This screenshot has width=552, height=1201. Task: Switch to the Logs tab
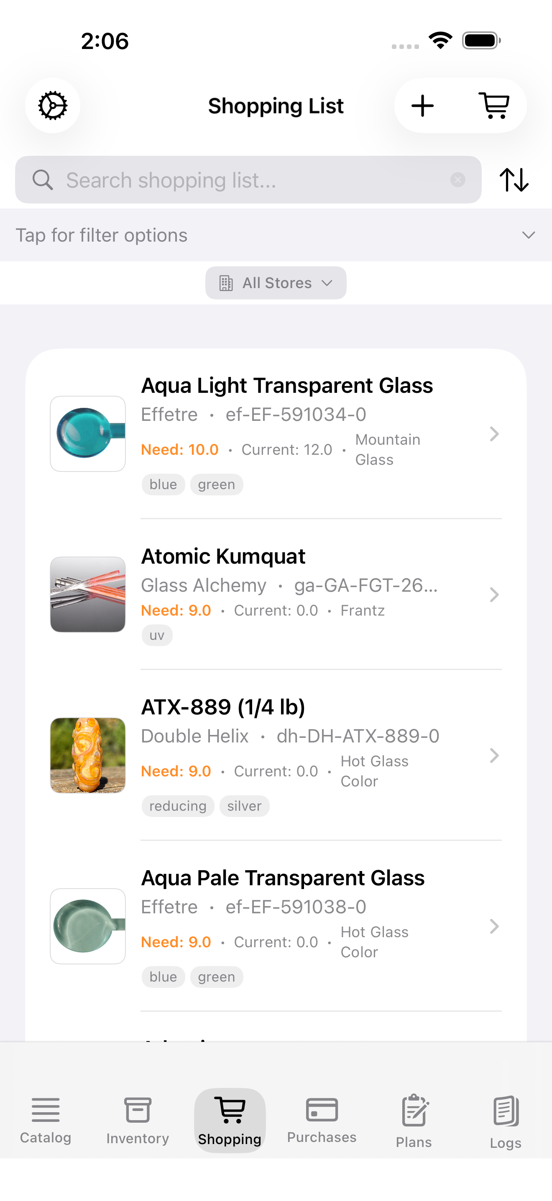(506, 1120)
